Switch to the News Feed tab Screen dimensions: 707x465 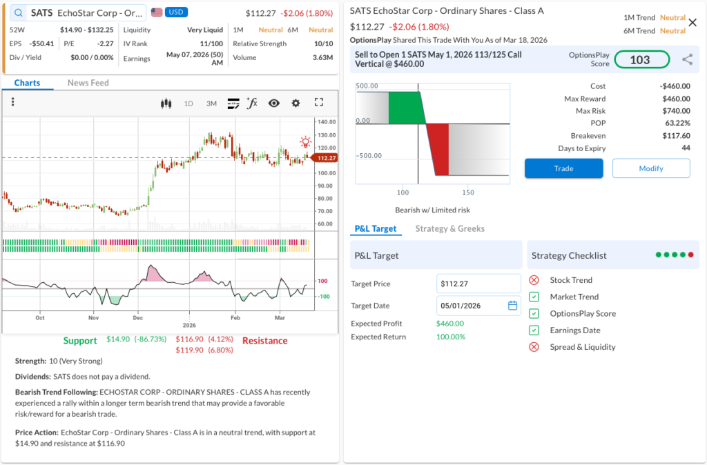(88, 83)
